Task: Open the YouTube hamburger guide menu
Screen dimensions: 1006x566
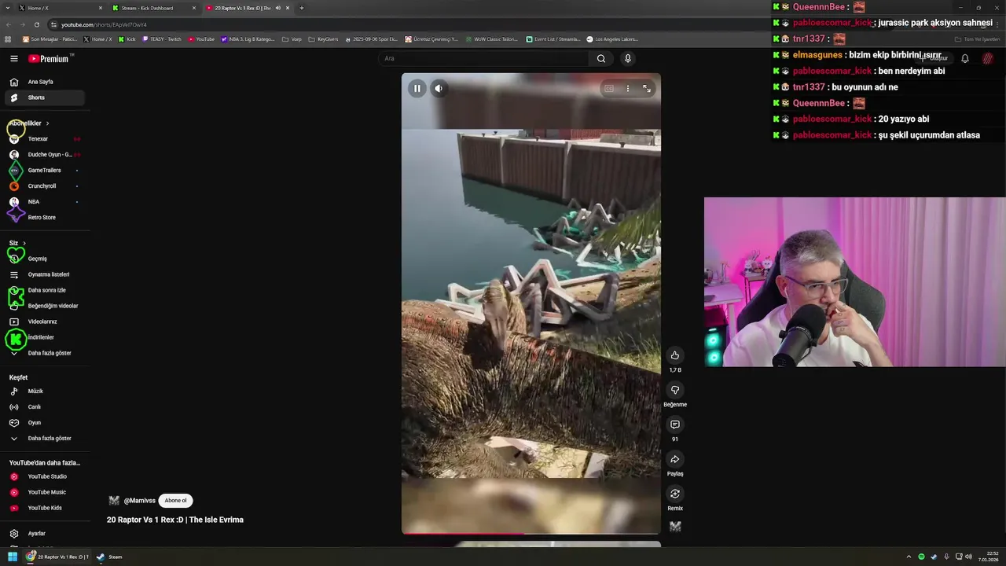Action: (x=13, y=58)
